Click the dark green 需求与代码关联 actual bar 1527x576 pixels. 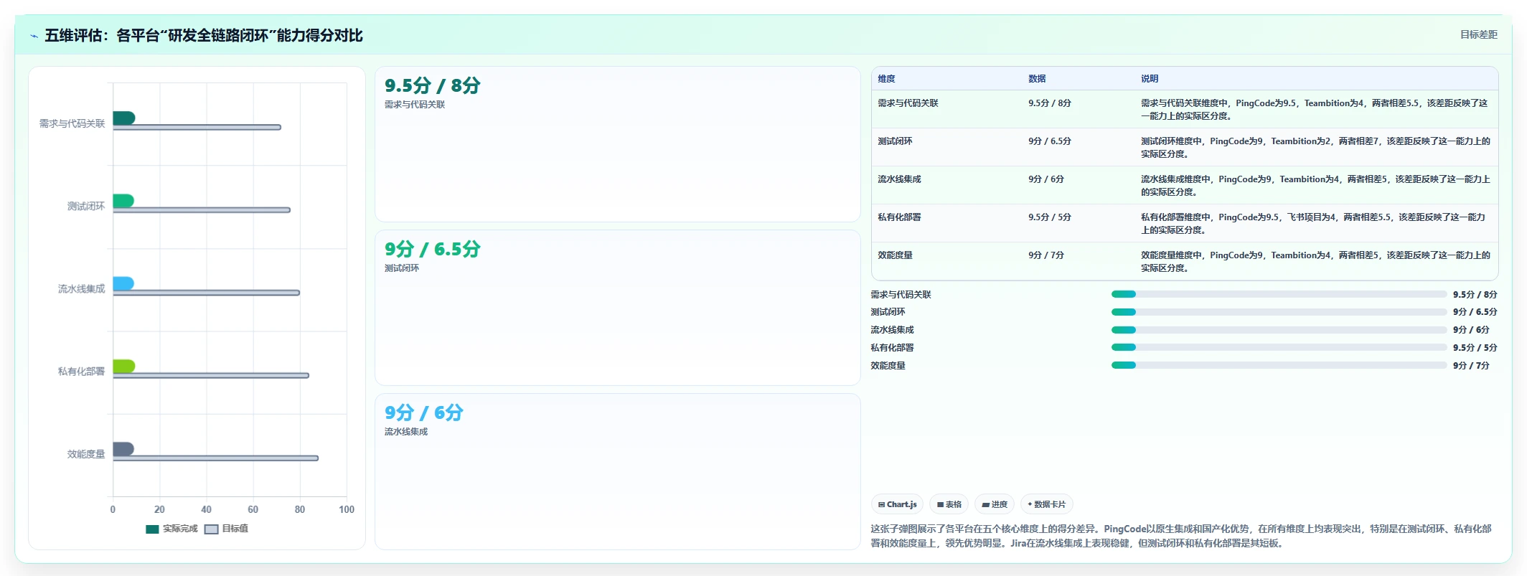pos(123,118)
